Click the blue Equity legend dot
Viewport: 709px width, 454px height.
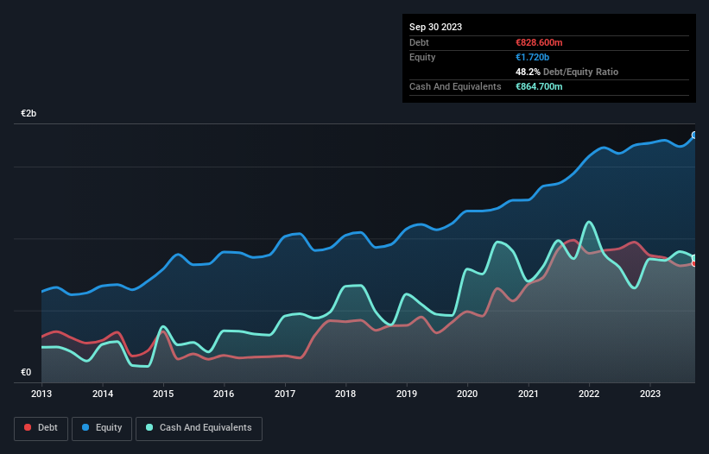[x=85, y=427]
